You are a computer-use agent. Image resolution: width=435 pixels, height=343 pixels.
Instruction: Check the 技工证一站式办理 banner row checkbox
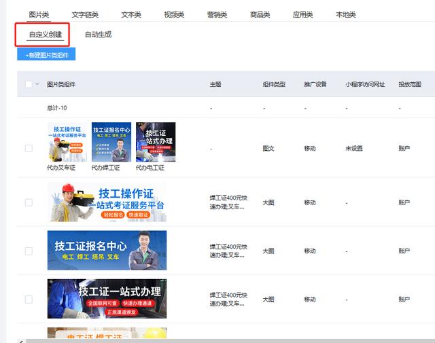click(29, 300)
